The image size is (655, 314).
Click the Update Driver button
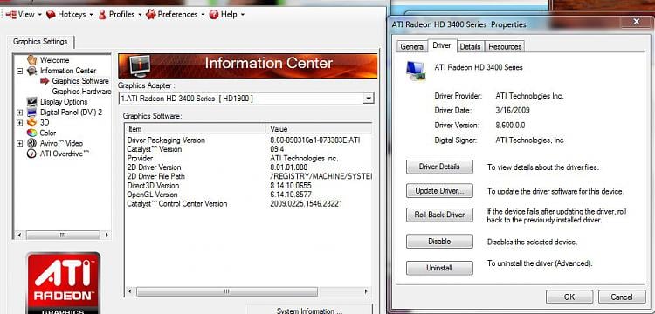pyautogui.click(x=439, y=191)
